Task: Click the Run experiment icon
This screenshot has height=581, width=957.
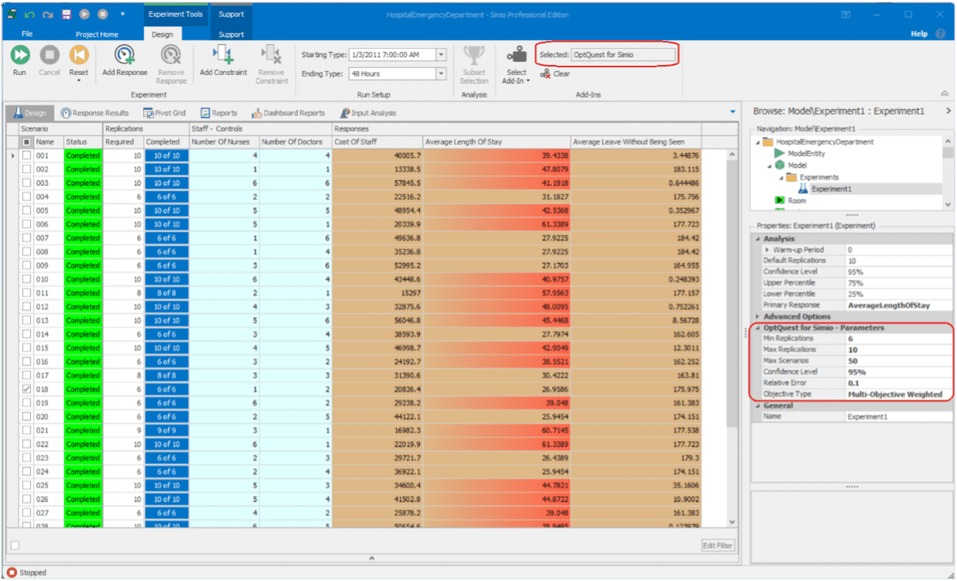Action: 19,56
